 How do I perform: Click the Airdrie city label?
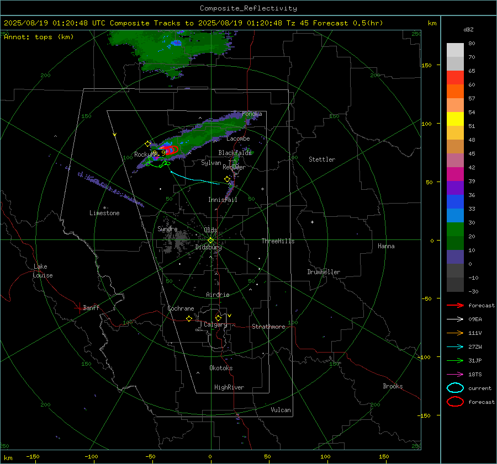218,295
